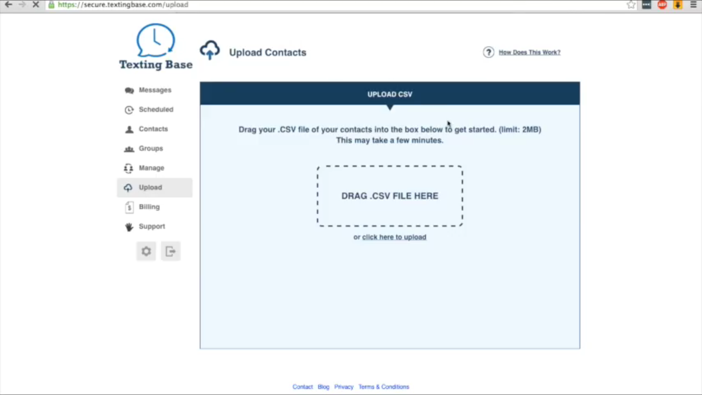The image size is (702, 395).
Task: Go to Scheduled messages
Action: tap(156, 109)
